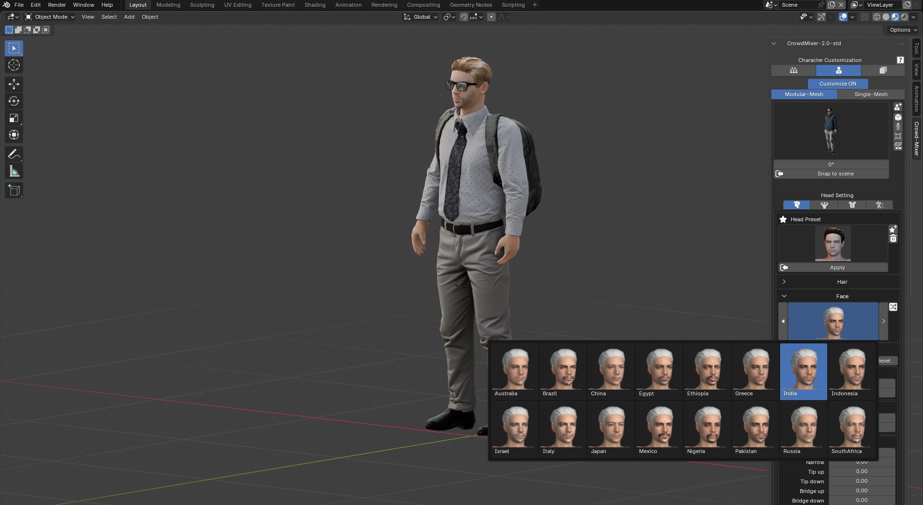The height and width of the screenshot is (505, 923).
Task: Toggle snapping magnet in header
Action: pyautogui.click(x=463, y=17)
